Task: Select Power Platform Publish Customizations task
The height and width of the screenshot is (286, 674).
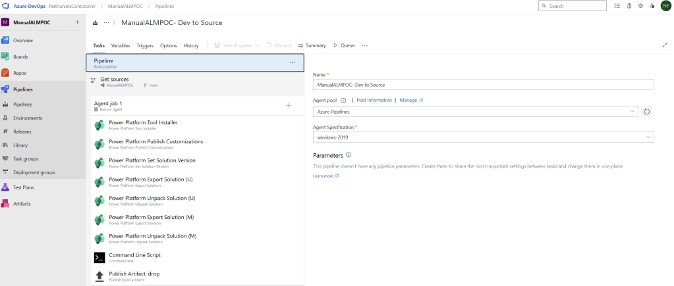Action: pyautogui.click(x=197, y=143)
